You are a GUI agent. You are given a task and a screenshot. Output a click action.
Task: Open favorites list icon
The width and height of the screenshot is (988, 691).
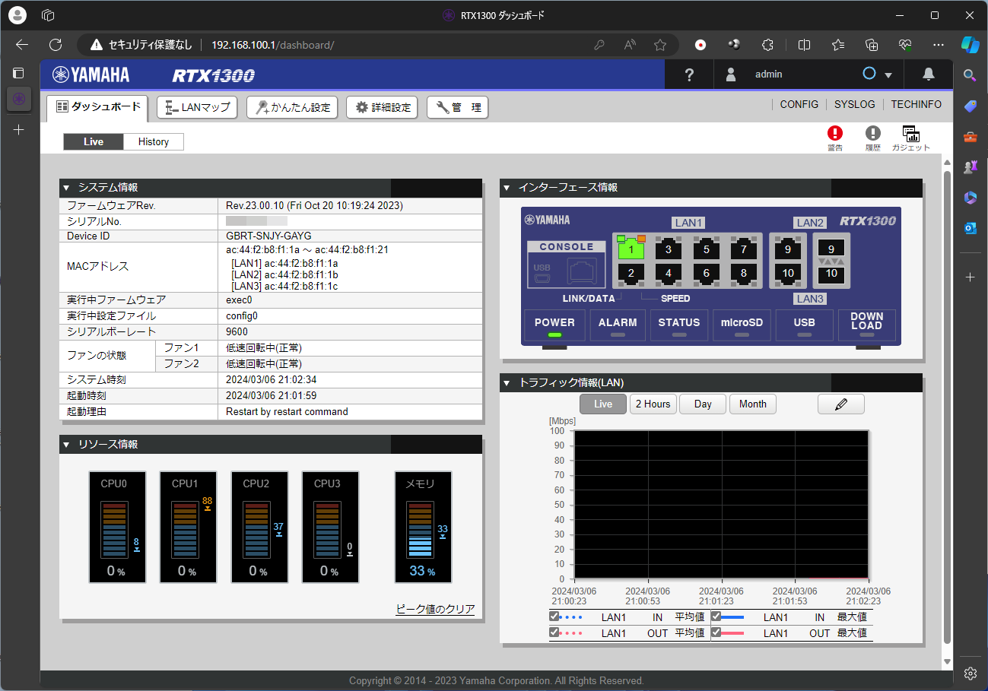(838, 45)
